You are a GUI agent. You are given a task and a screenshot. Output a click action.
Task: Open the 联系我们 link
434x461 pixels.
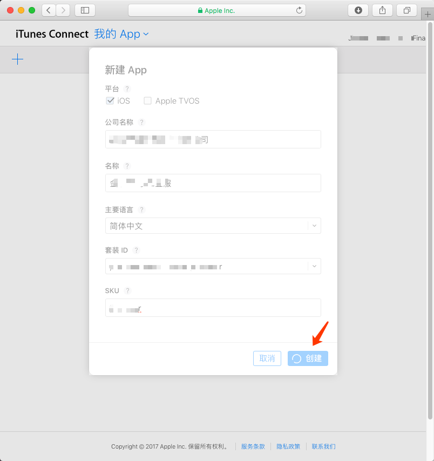tap(323, 446)
